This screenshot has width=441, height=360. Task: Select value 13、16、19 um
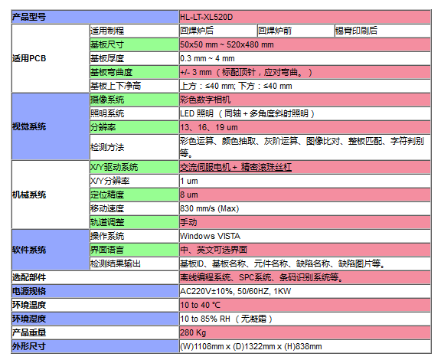(x=305, y=127)
